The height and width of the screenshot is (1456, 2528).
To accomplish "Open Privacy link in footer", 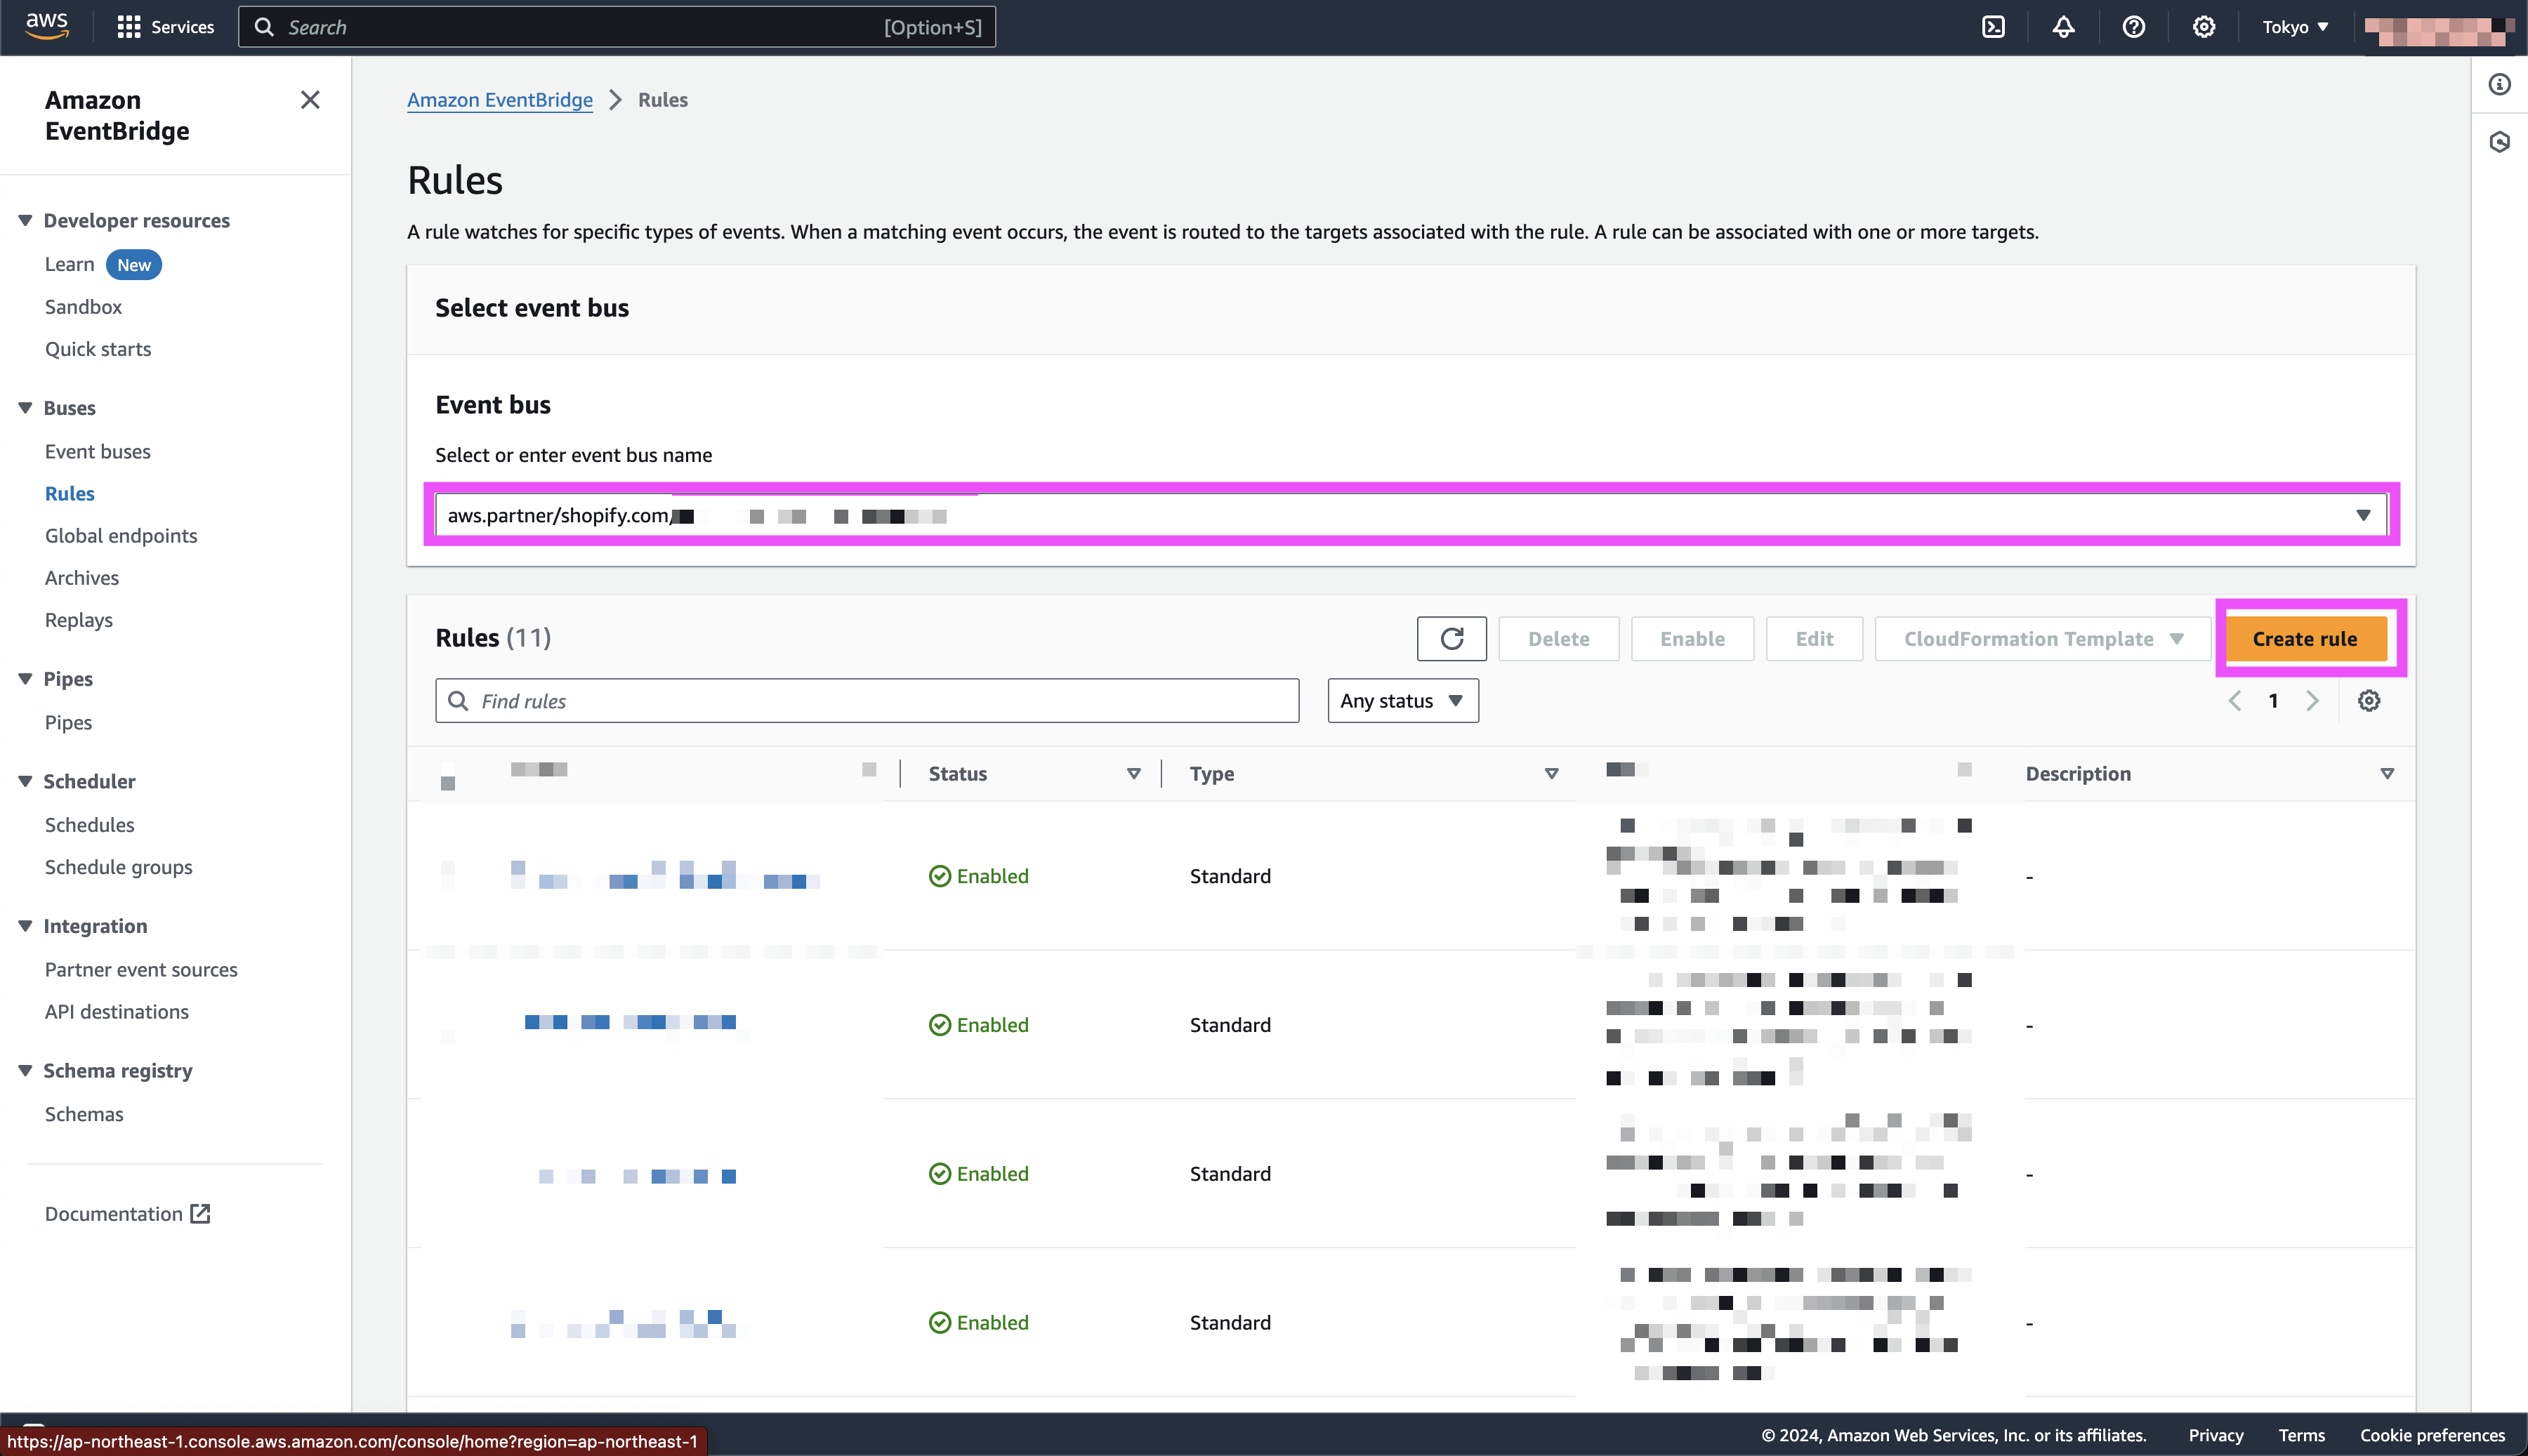I will 2216,1435.
